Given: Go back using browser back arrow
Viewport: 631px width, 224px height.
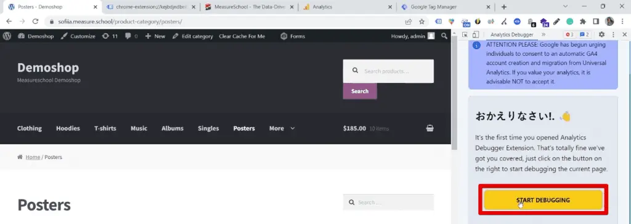Looking at the screenshot, I should (x=9, y=21).
